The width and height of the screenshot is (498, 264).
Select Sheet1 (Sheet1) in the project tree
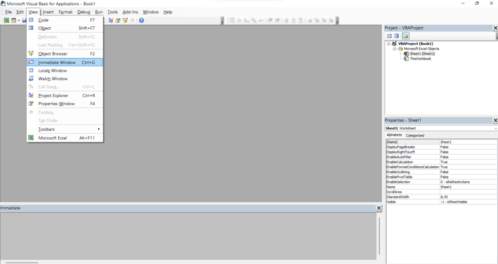(x=422, y=53)
